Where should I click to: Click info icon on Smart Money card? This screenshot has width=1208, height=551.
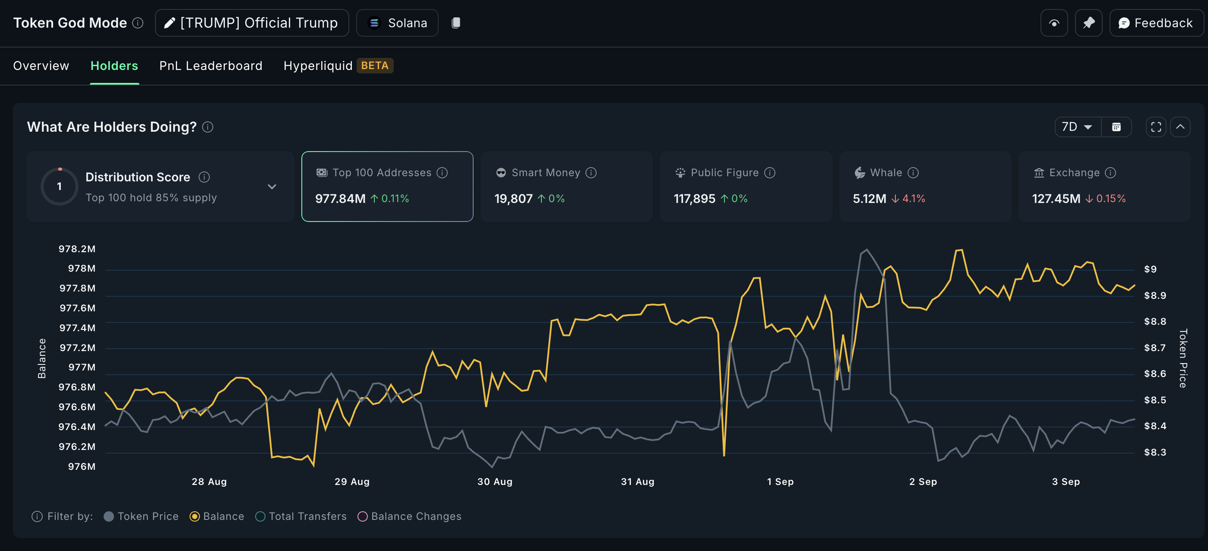coord(591,173)
